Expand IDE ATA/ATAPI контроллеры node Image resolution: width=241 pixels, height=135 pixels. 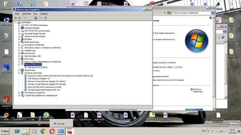point(19,31)
